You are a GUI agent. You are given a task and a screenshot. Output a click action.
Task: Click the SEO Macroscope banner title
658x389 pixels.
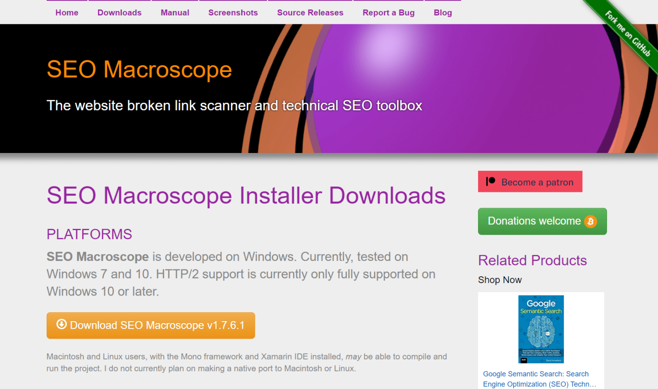tap(139, 69)
